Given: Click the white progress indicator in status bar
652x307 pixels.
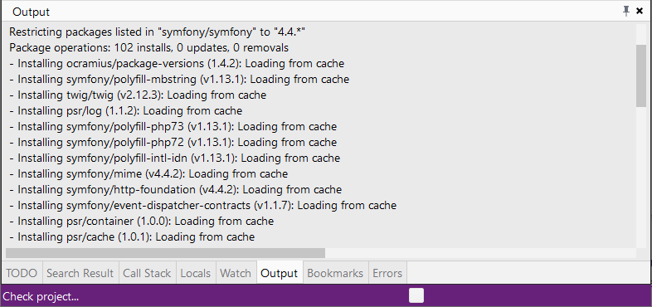Looking at the screenshot, I should point(416,295).
